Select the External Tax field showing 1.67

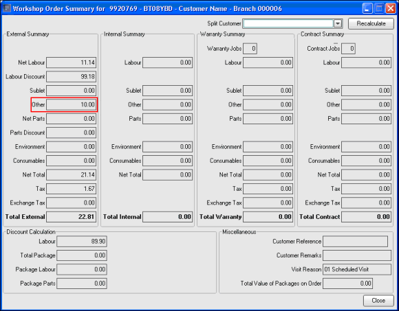(x=72, y=189)
